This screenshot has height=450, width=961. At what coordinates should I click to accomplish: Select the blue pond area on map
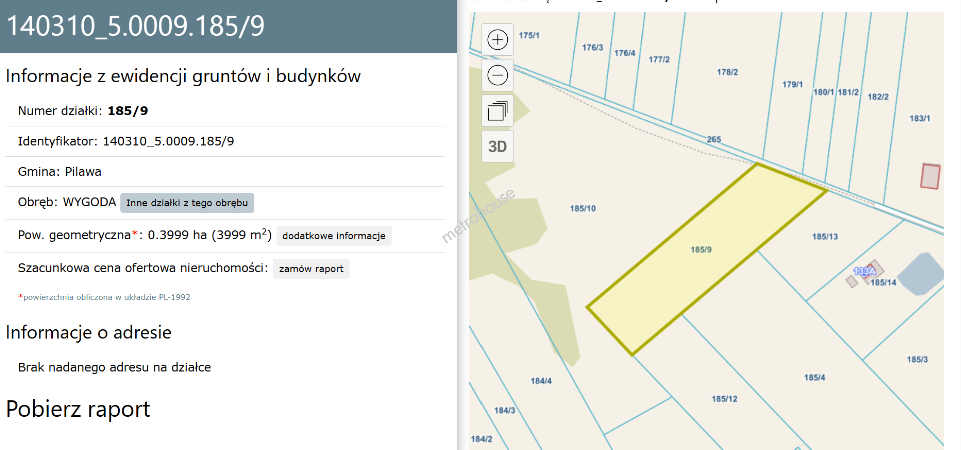[921, 274]
